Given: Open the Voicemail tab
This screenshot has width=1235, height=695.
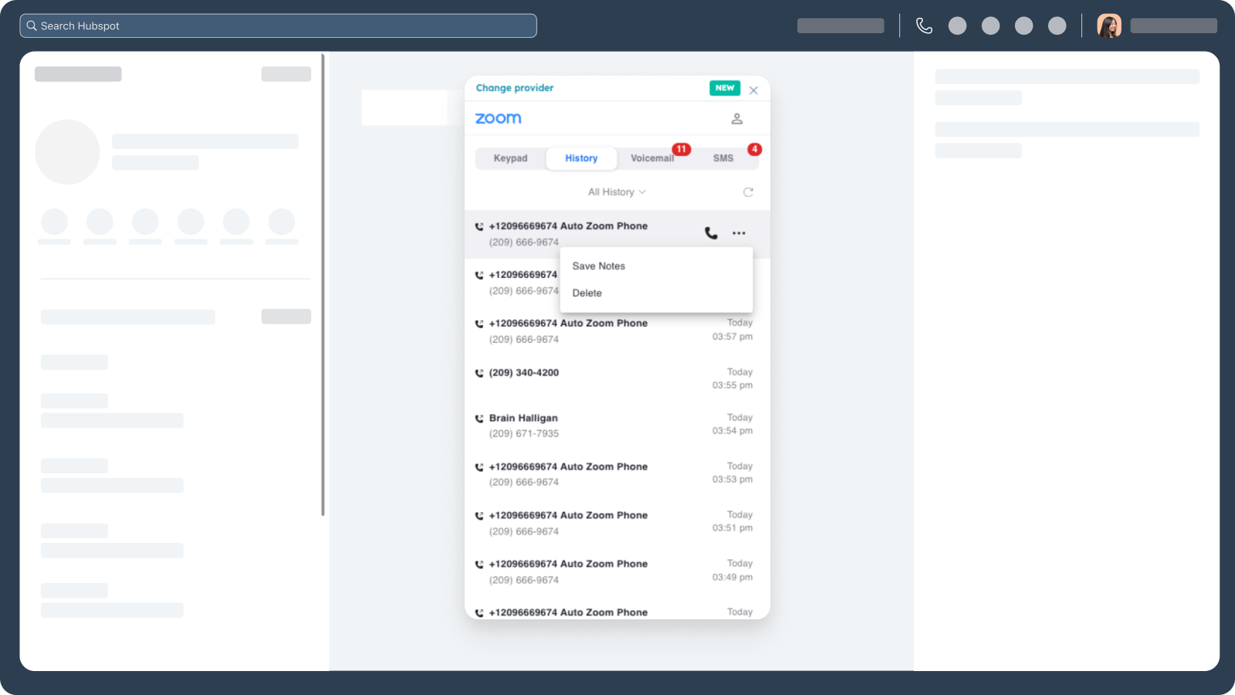Looking at the screenshot, I should [x=652, y=158].
